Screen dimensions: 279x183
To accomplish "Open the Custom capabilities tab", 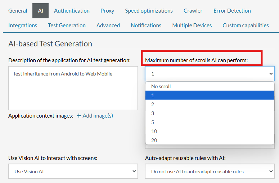I will (x=246, y=26).
